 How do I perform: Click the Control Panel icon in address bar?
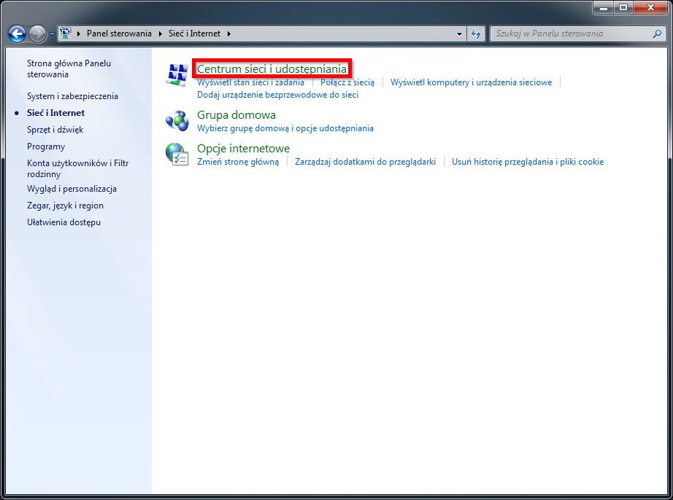click(x=66, y=33)
